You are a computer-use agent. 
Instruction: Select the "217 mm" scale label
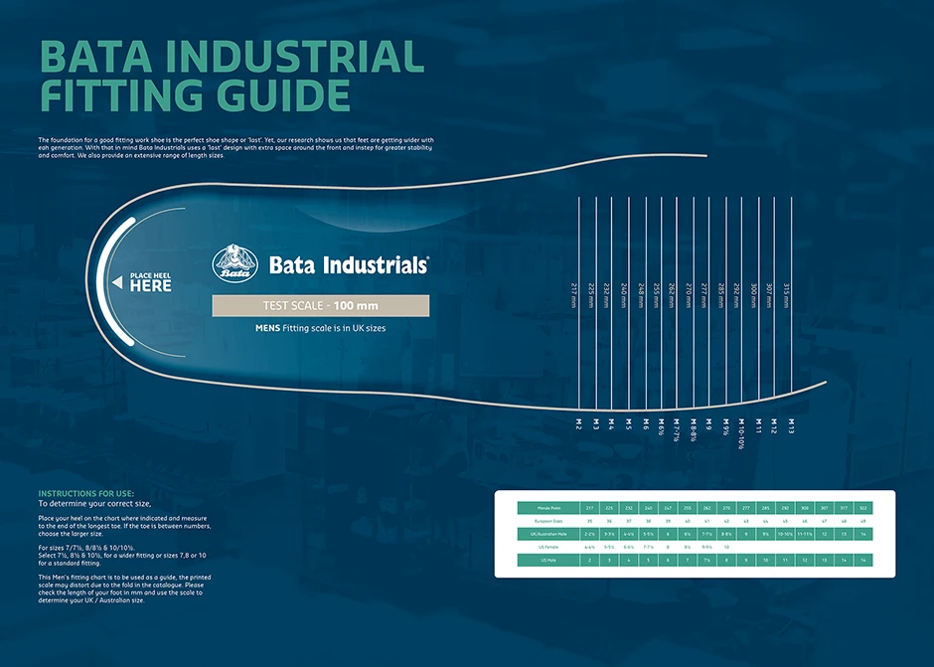pyautogui.click(x=573, y=295)
